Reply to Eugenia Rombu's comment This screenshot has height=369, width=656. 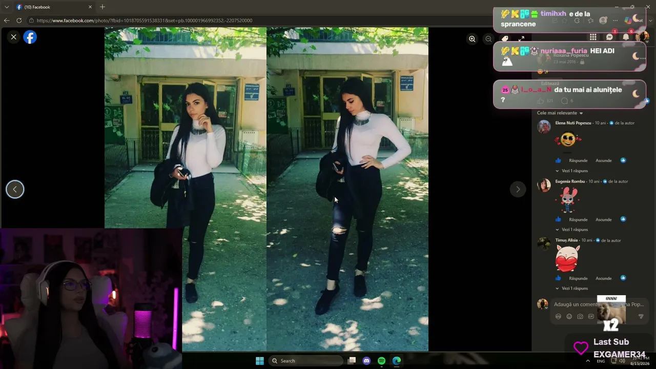(578, 219)
